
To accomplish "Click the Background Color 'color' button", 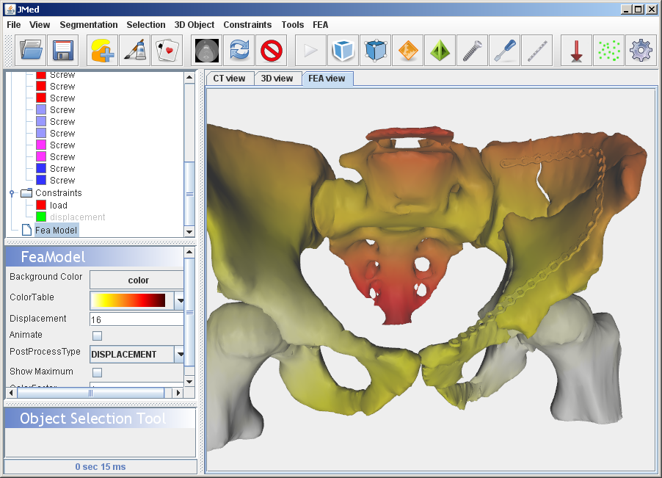I will point(137,280).
